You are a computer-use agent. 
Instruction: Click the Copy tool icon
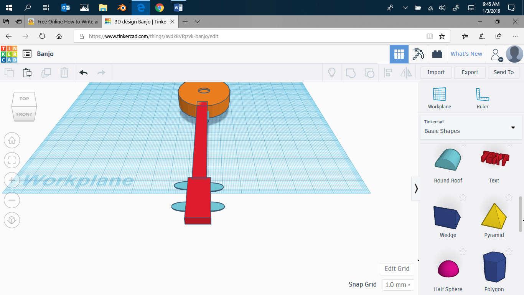coord(9,72)
